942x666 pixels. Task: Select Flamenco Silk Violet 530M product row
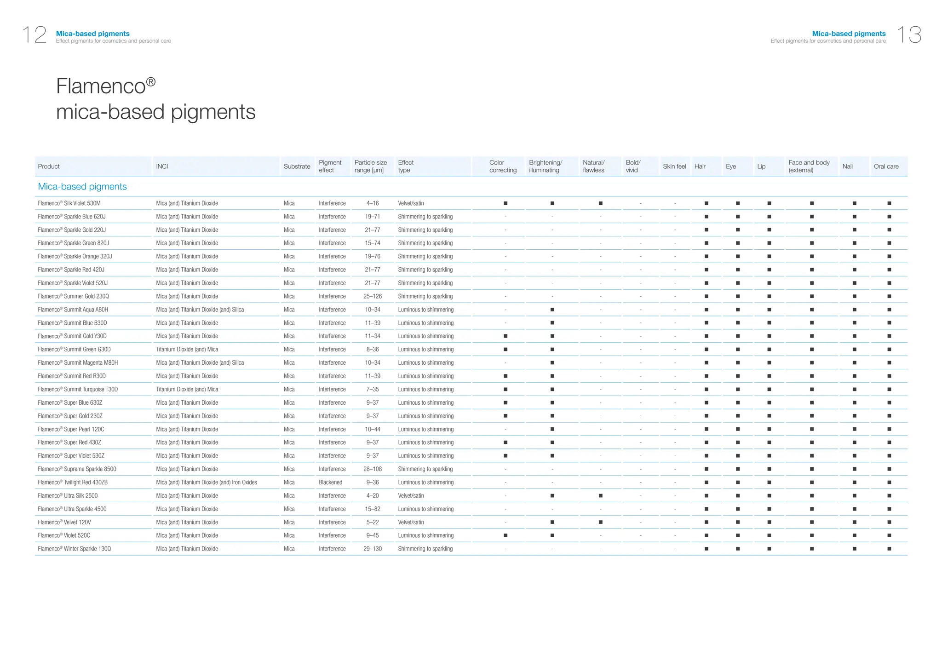coord(69,203)
